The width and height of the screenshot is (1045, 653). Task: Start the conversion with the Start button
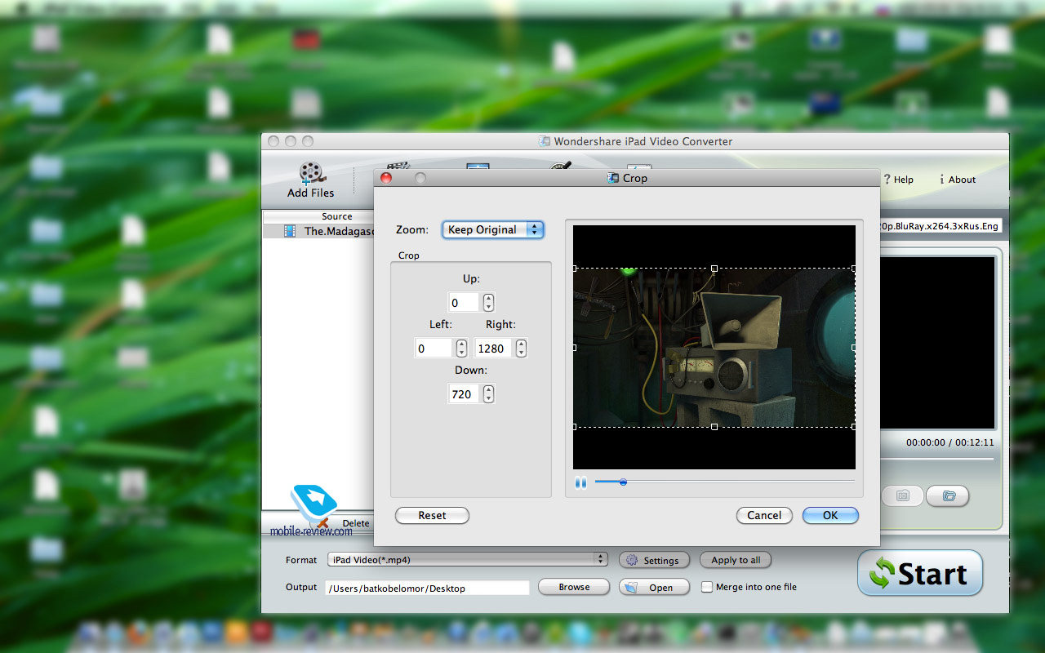click(920, 573)
